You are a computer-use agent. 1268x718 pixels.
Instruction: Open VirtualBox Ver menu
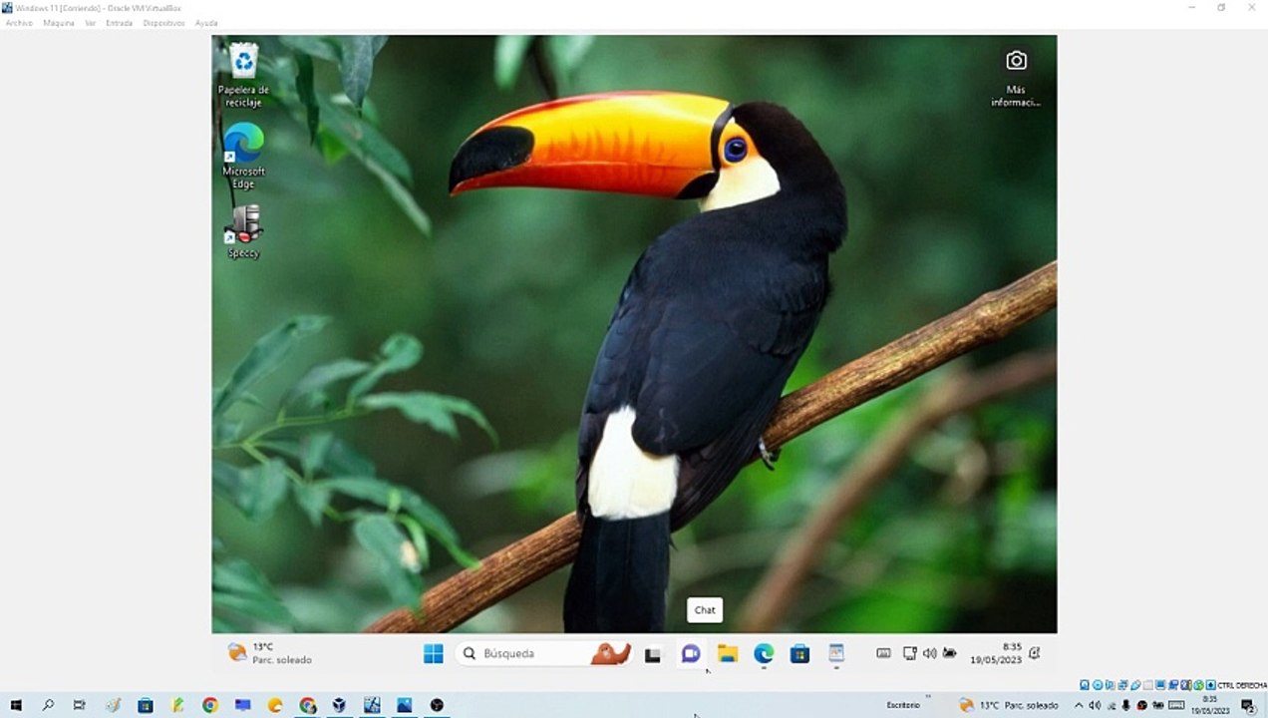[x=90, y=23]
